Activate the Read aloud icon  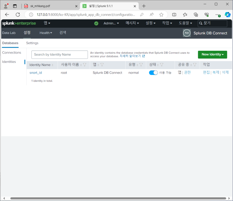point(152,14)
